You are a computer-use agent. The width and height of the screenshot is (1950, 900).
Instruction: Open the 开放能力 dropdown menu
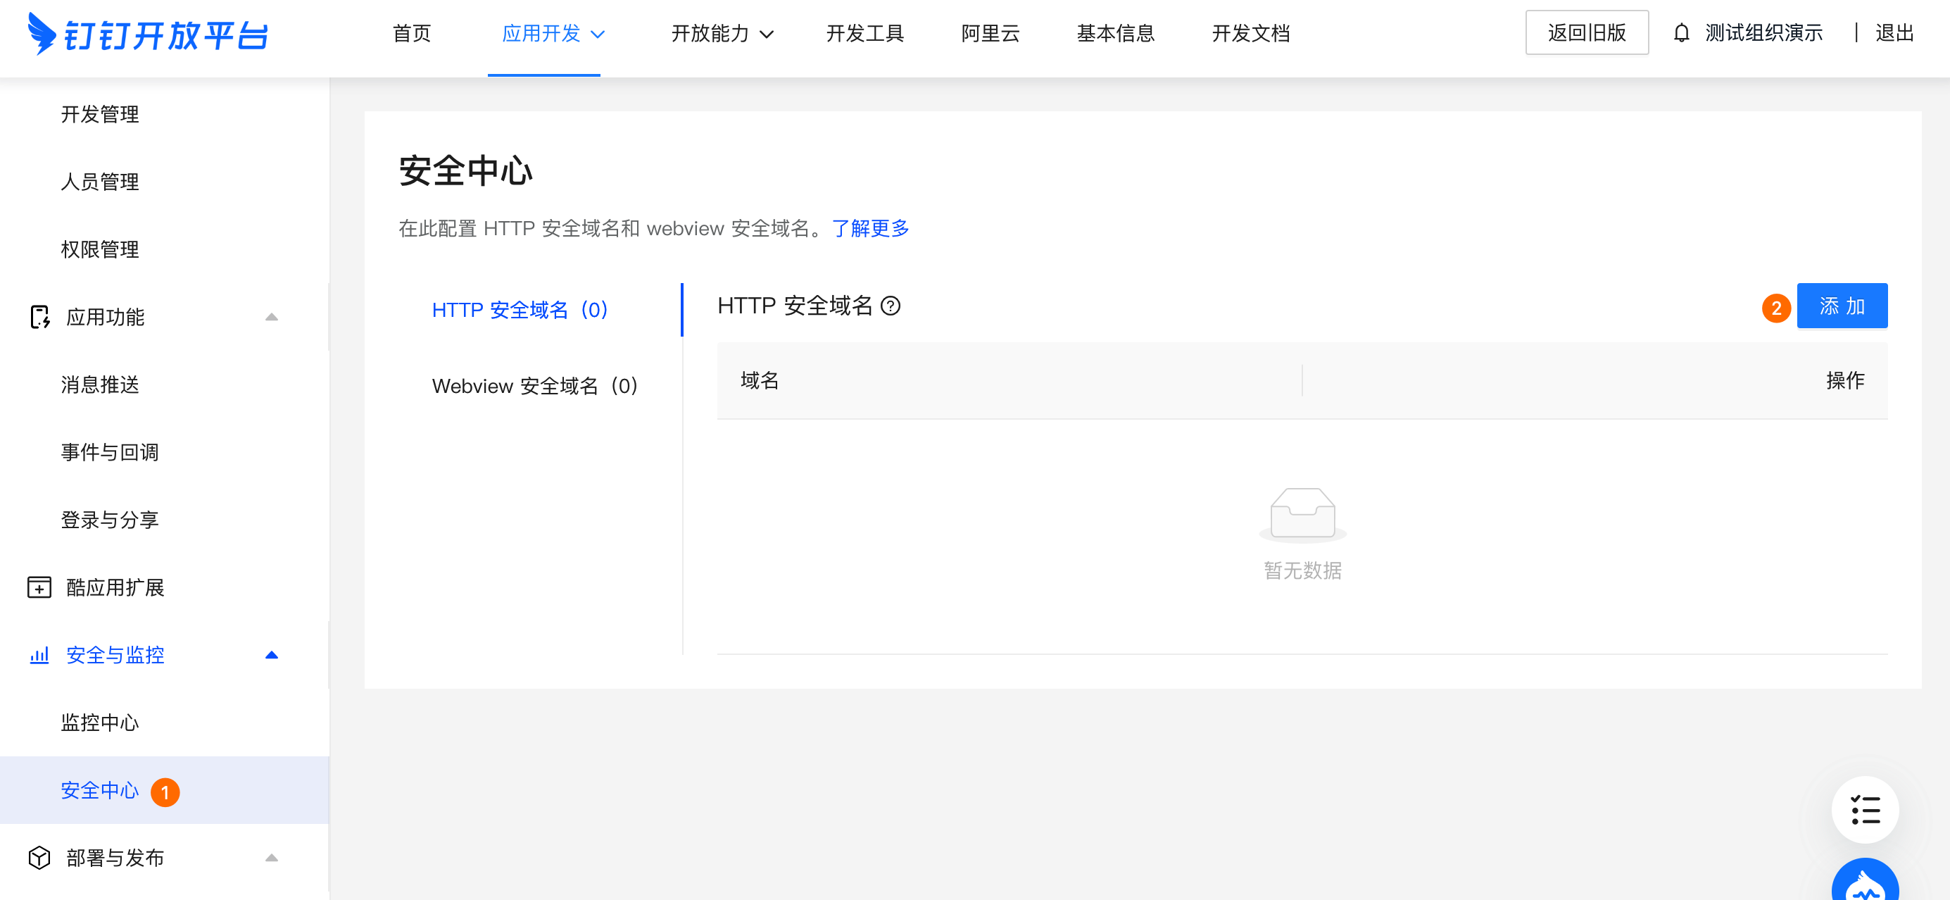722,34
